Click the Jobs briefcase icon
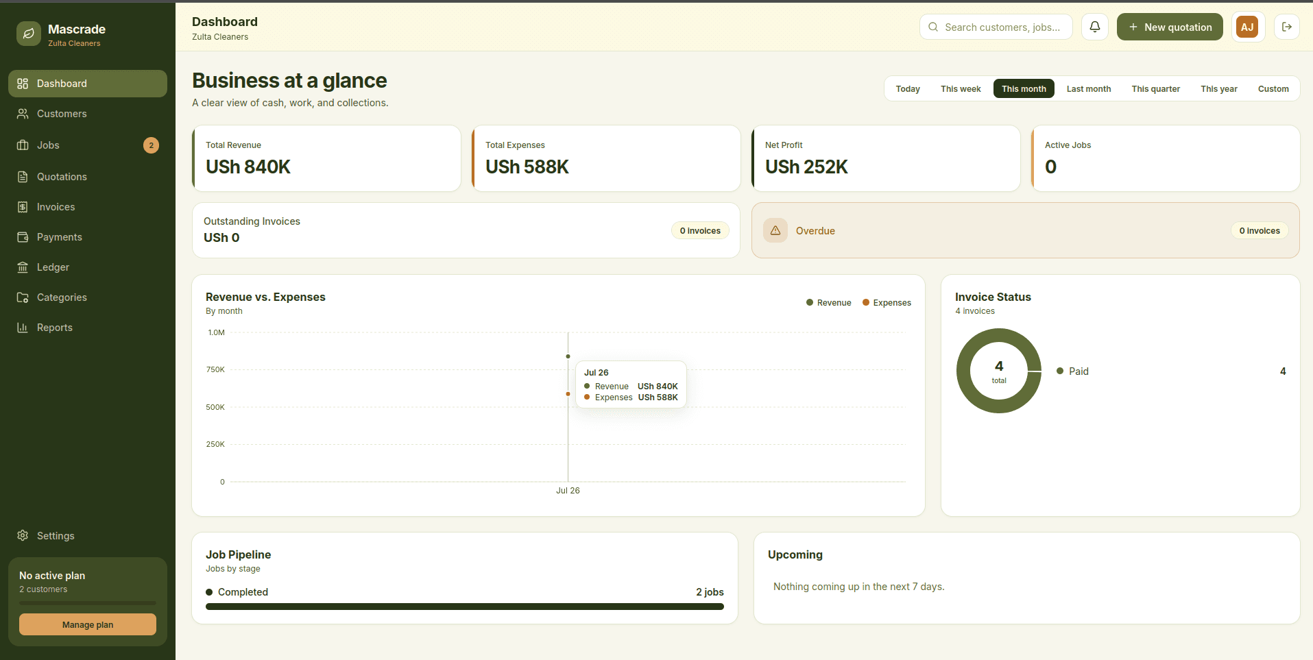This screenshot has height=660, width=1313. [23, 145]
